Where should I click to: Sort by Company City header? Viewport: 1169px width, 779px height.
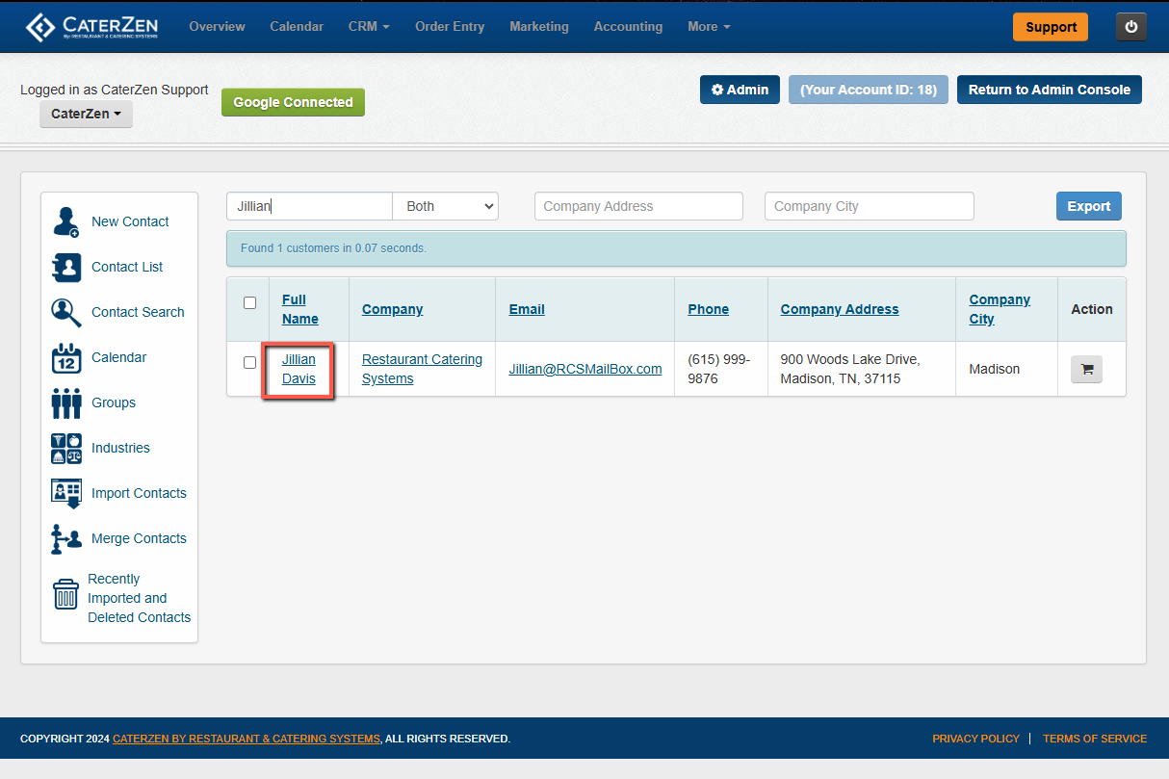click(1000, 309)
